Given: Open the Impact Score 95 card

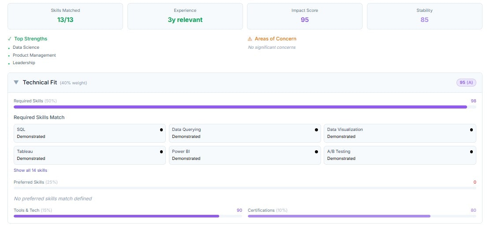Looking at the screenshot, I should pyautogui.click(x=305, y=16).
